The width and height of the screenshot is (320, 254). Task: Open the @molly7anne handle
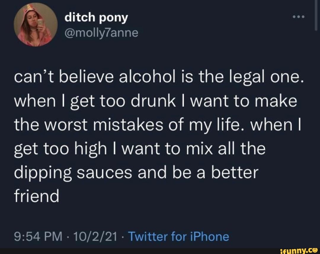tap(101, 33)
